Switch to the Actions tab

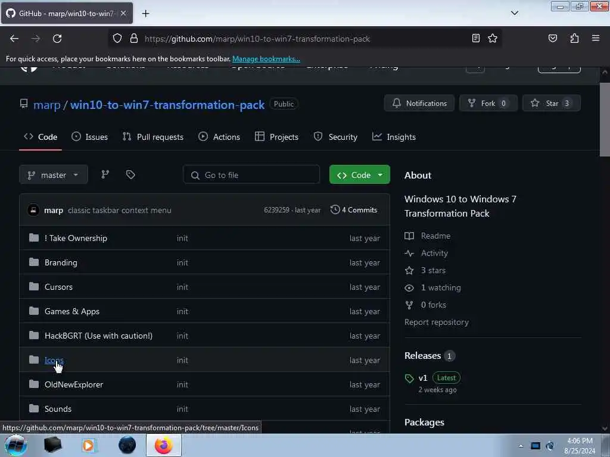[219, 137]
